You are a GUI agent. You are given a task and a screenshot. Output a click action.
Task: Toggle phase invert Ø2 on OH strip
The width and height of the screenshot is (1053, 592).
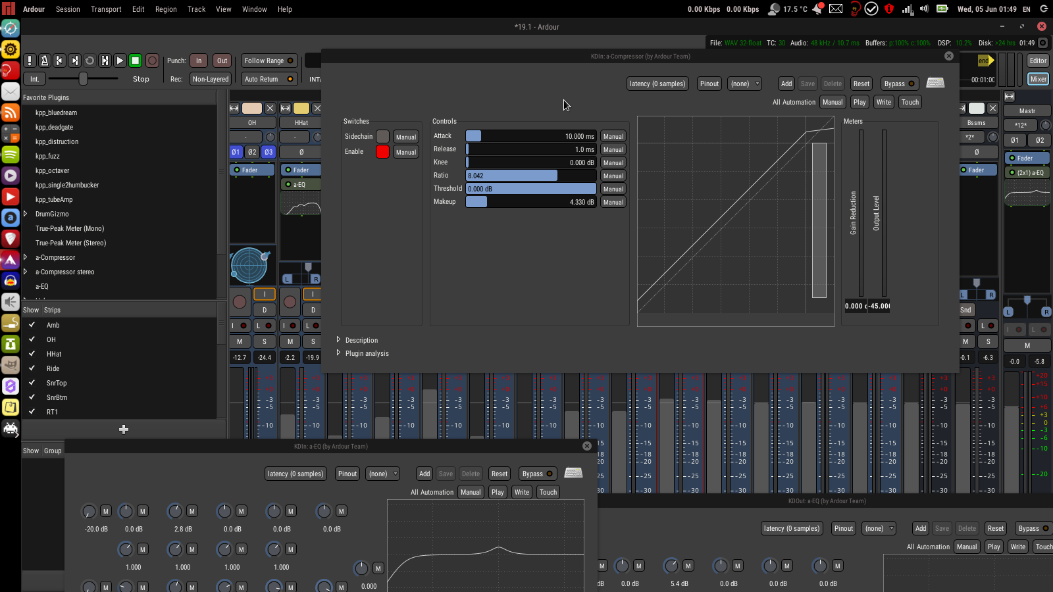coord(252,152)
